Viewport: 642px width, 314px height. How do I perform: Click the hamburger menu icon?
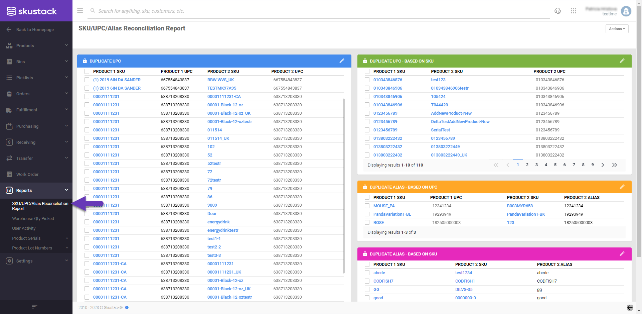[80, 11]
